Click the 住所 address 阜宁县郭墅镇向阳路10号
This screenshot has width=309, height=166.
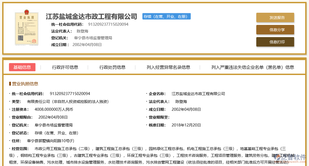tap(51, 141)
